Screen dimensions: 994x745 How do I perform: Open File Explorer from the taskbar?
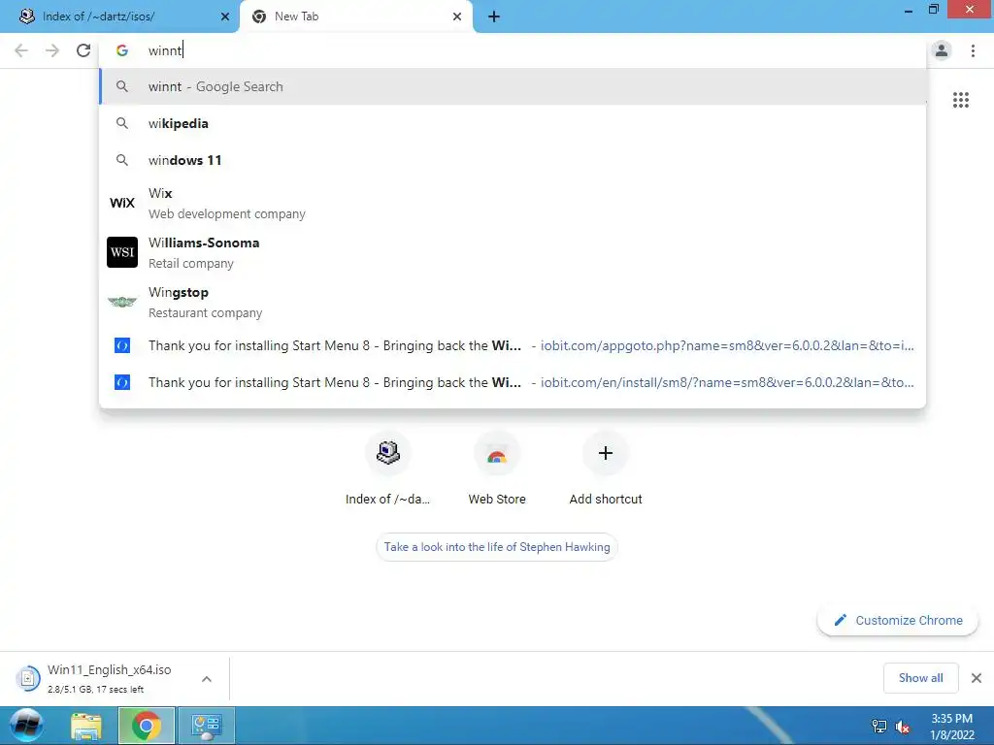point(86,726)
